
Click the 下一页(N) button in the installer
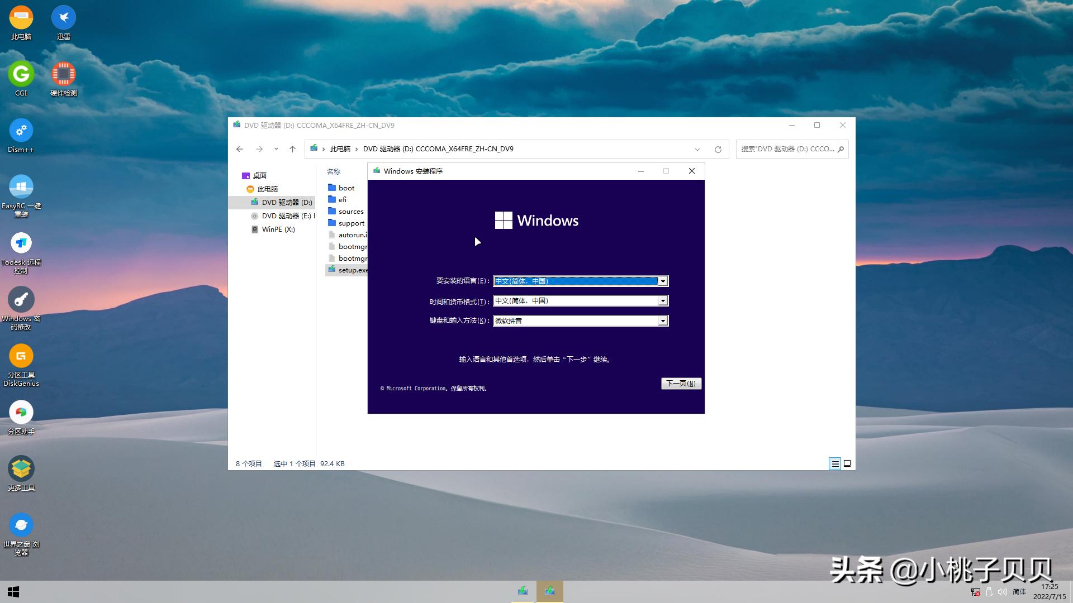(681, 384)
